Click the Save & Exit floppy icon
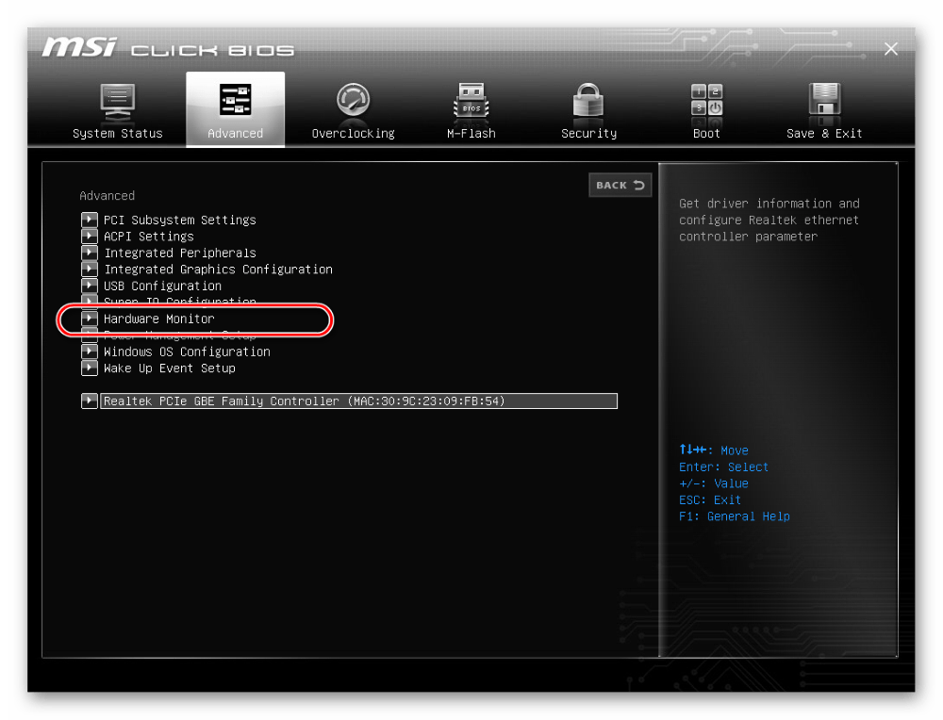Image resolution: width=943 pixels, height=720 pixels. point(824,101)
